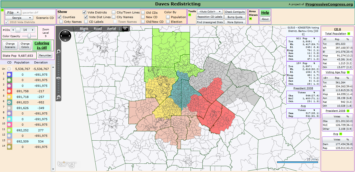The image size is (355, 172).
Task: Select CD 11 radio button
Action: coord(9,130)
